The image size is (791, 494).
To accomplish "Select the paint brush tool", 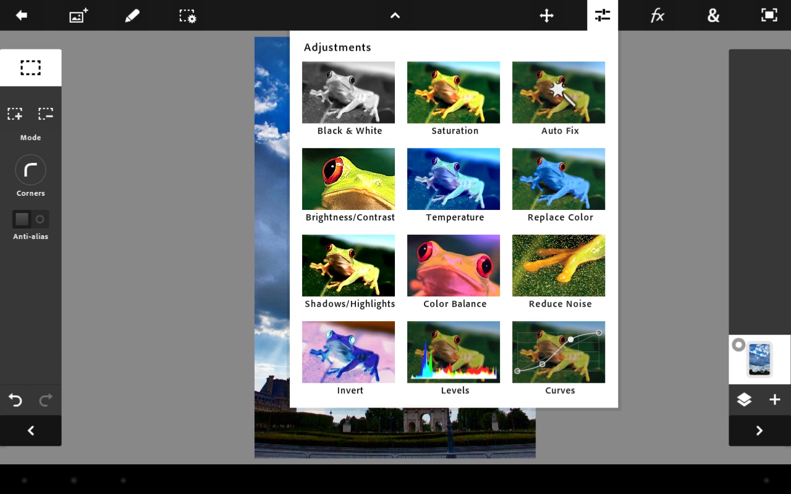I will coord(132,15).
